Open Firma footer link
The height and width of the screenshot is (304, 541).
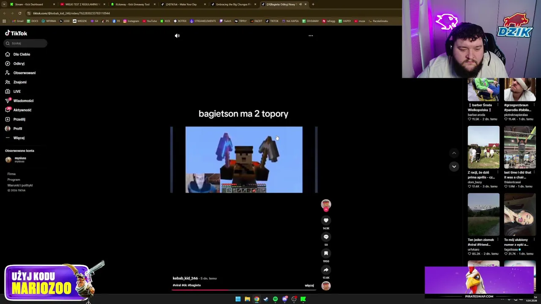[x=11, y=174]
